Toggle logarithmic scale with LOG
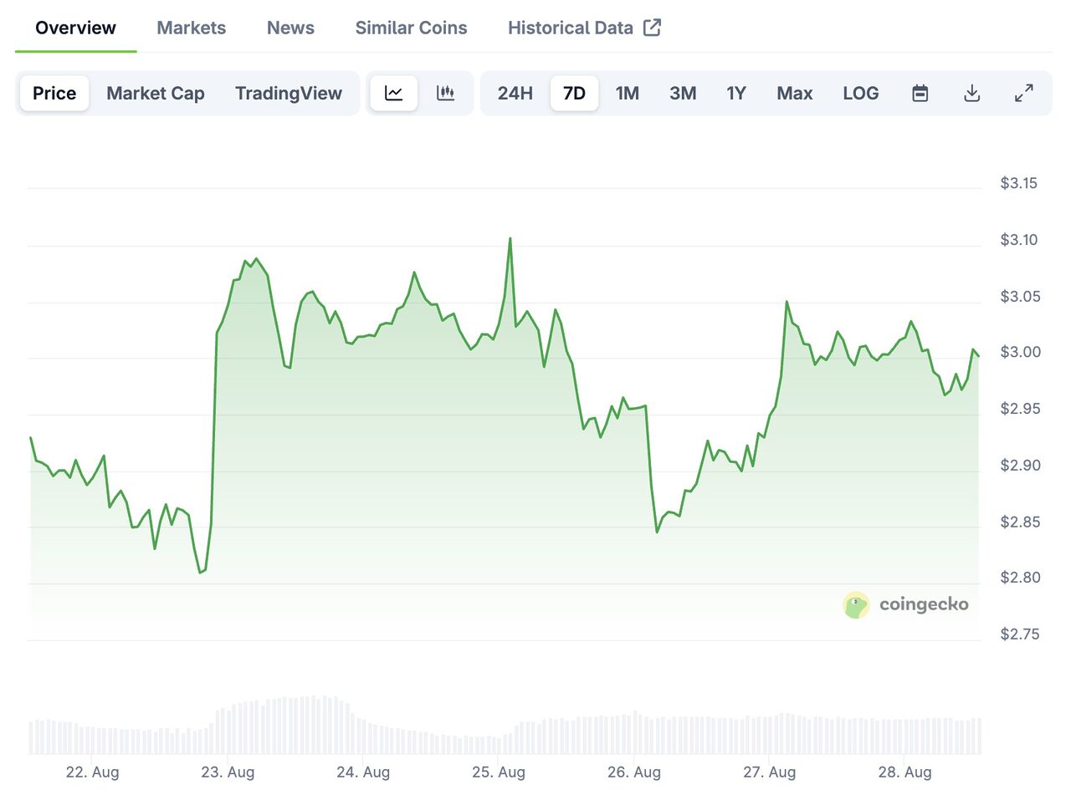Image resolution: width=1071 pixels, height=805 pixels. 861,93
